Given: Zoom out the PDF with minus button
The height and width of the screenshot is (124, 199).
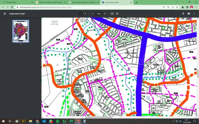Looking at the screenshot, I should point(93,14).
